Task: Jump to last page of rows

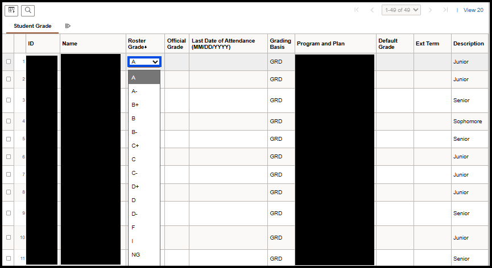Action: pos(445,10)
